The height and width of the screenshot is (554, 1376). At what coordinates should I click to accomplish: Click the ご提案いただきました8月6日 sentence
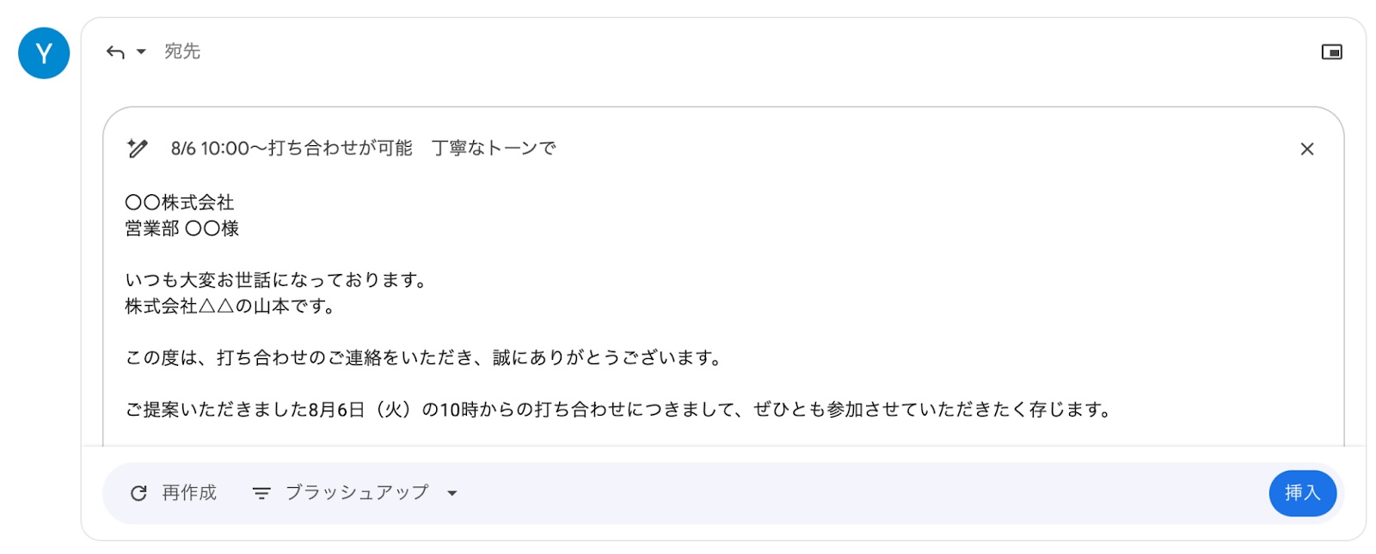618,410
